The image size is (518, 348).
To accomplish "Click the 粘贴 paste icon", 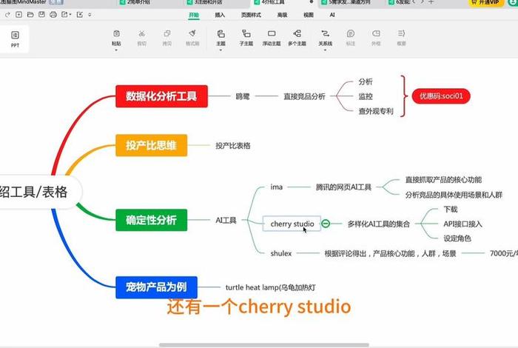I will pos(116,33).
